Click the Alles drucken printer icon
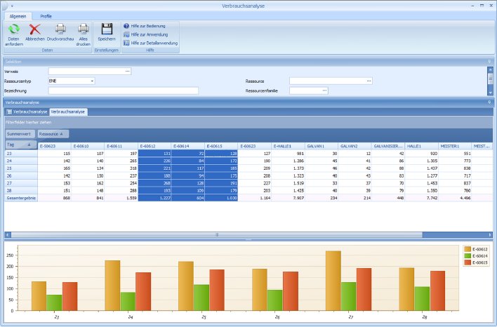 (84, 29)
